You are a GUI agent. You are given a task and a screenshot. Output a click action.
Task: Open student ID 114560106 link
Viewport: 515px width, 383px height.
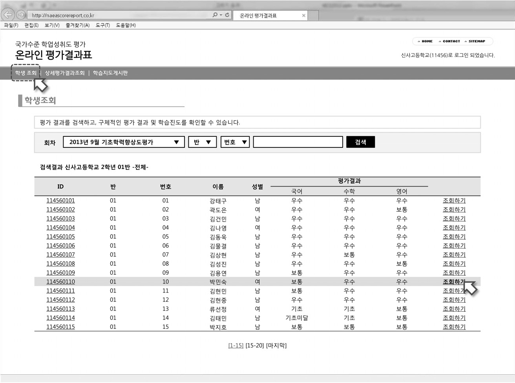(60, 246)
